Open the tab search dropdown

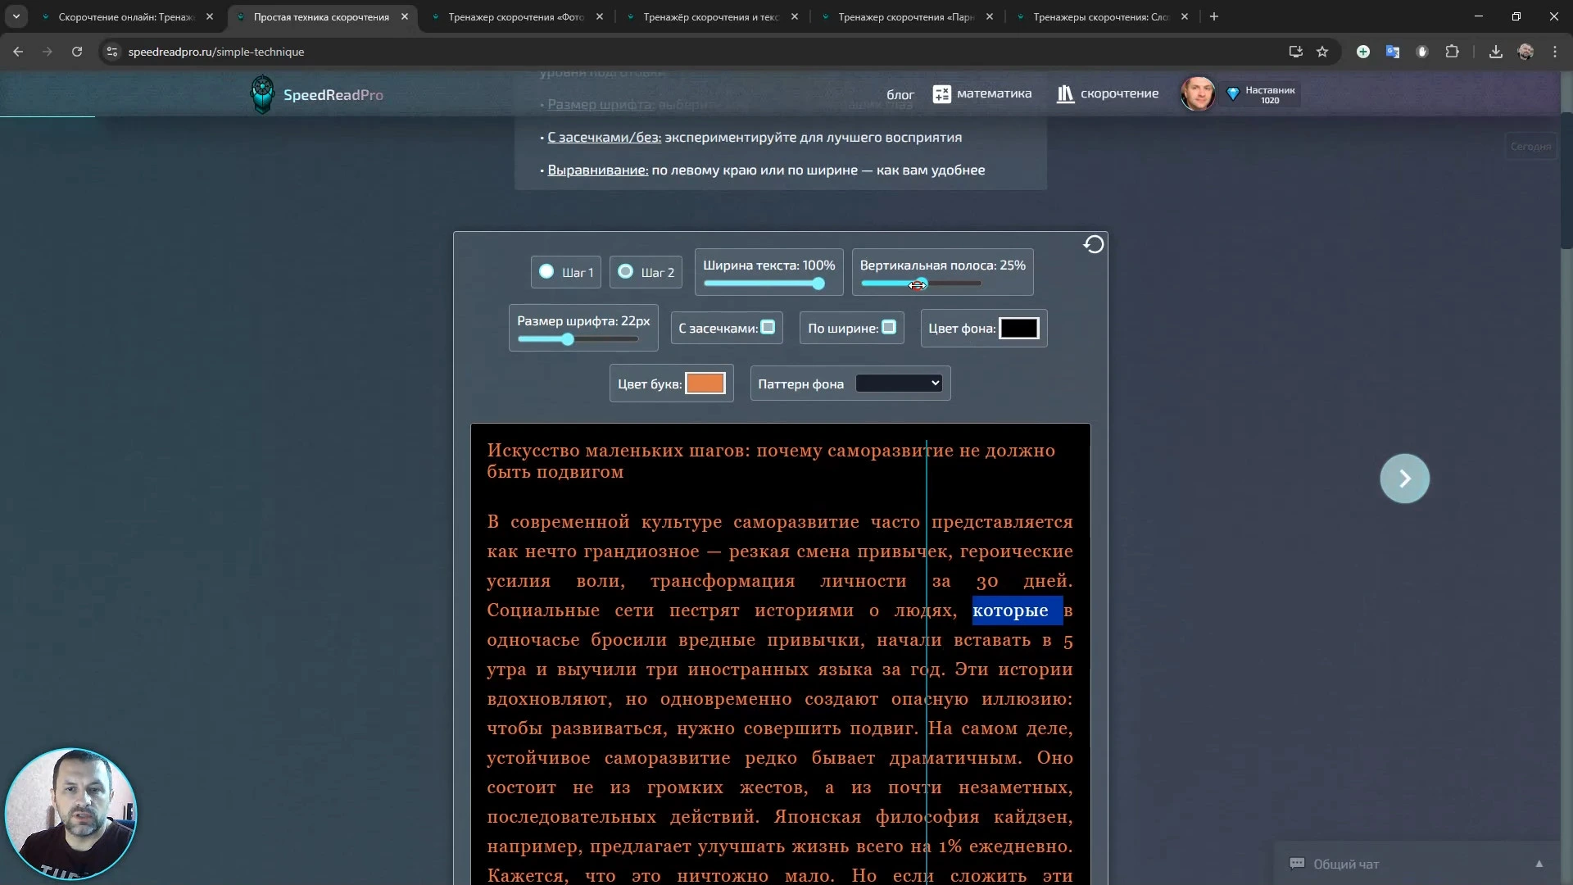(x=16, y=16)
